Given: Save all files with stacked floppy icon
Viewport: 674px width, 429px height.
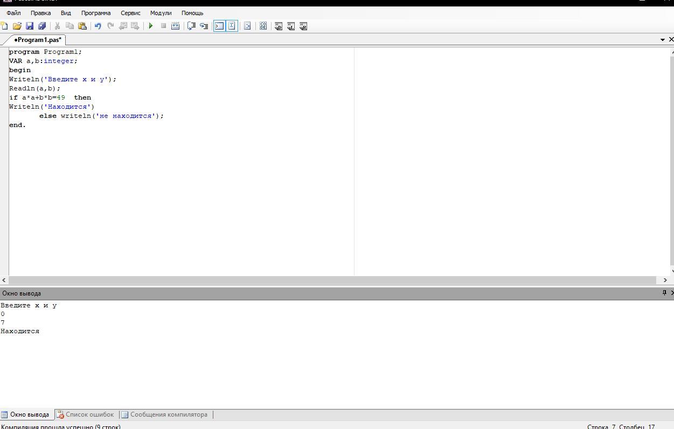Looking at the screenshot, I should tap(42, 26).
